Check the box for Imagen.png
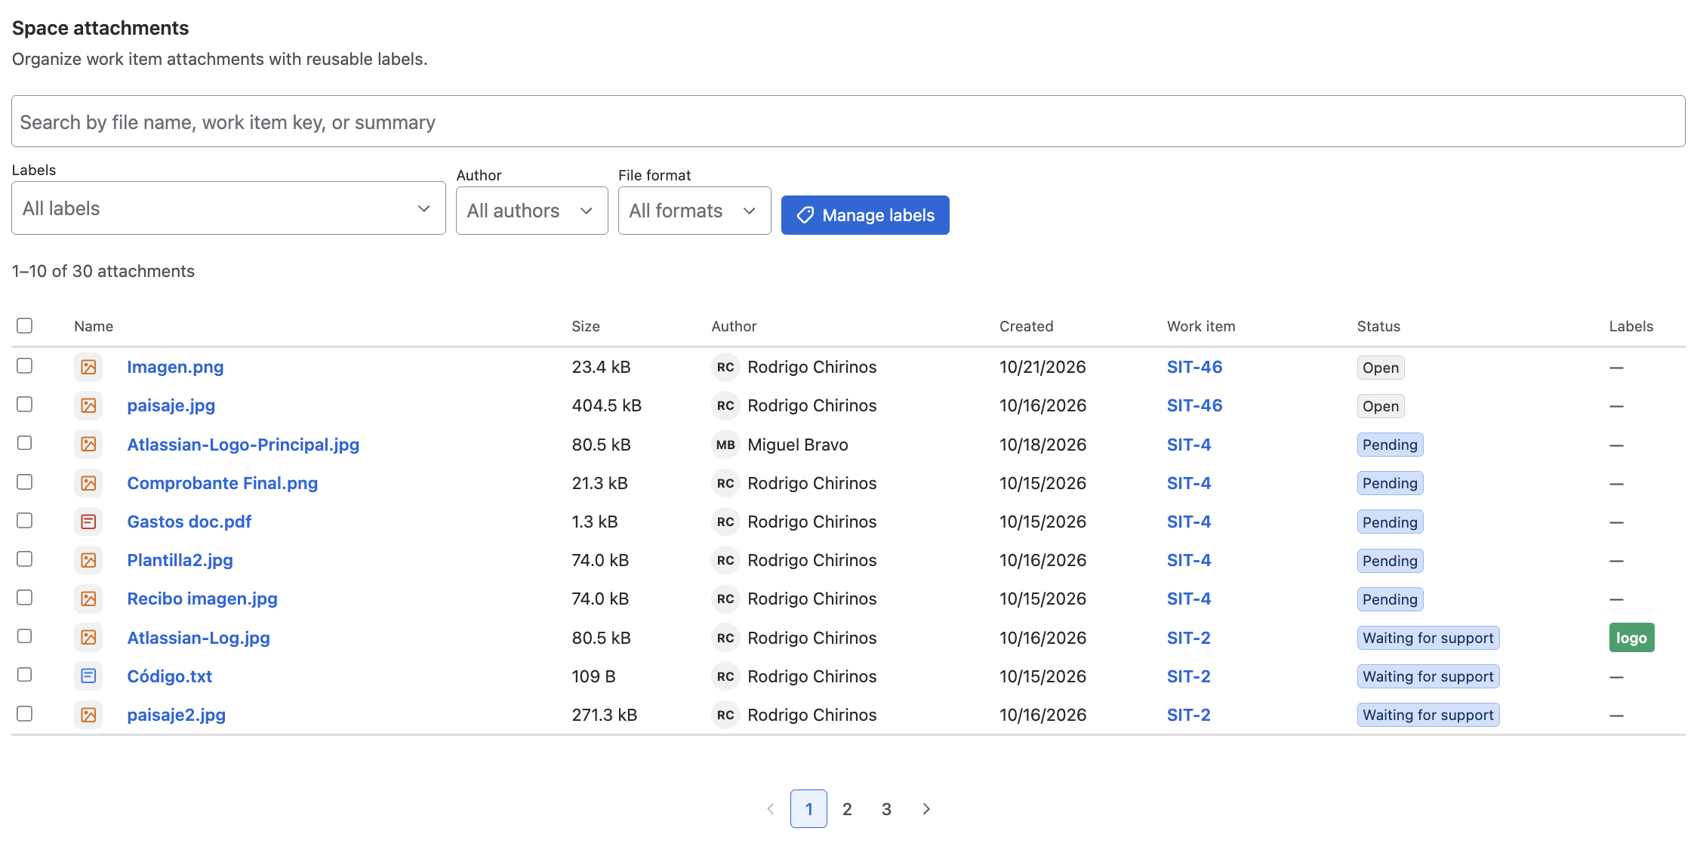Image resolution: width=1700 pixels, height=865 pixels. point(25,365)
